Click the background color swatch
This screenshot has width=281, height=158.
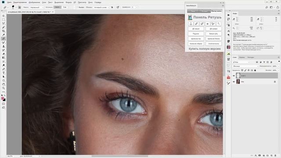4,100
